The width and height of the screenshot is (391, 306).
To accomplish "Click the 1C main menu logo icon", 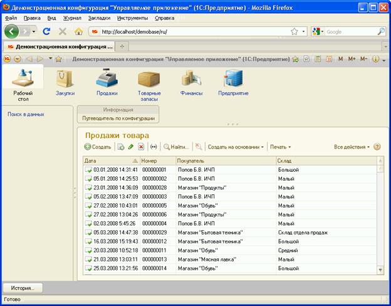I will (x=8, y=59).
